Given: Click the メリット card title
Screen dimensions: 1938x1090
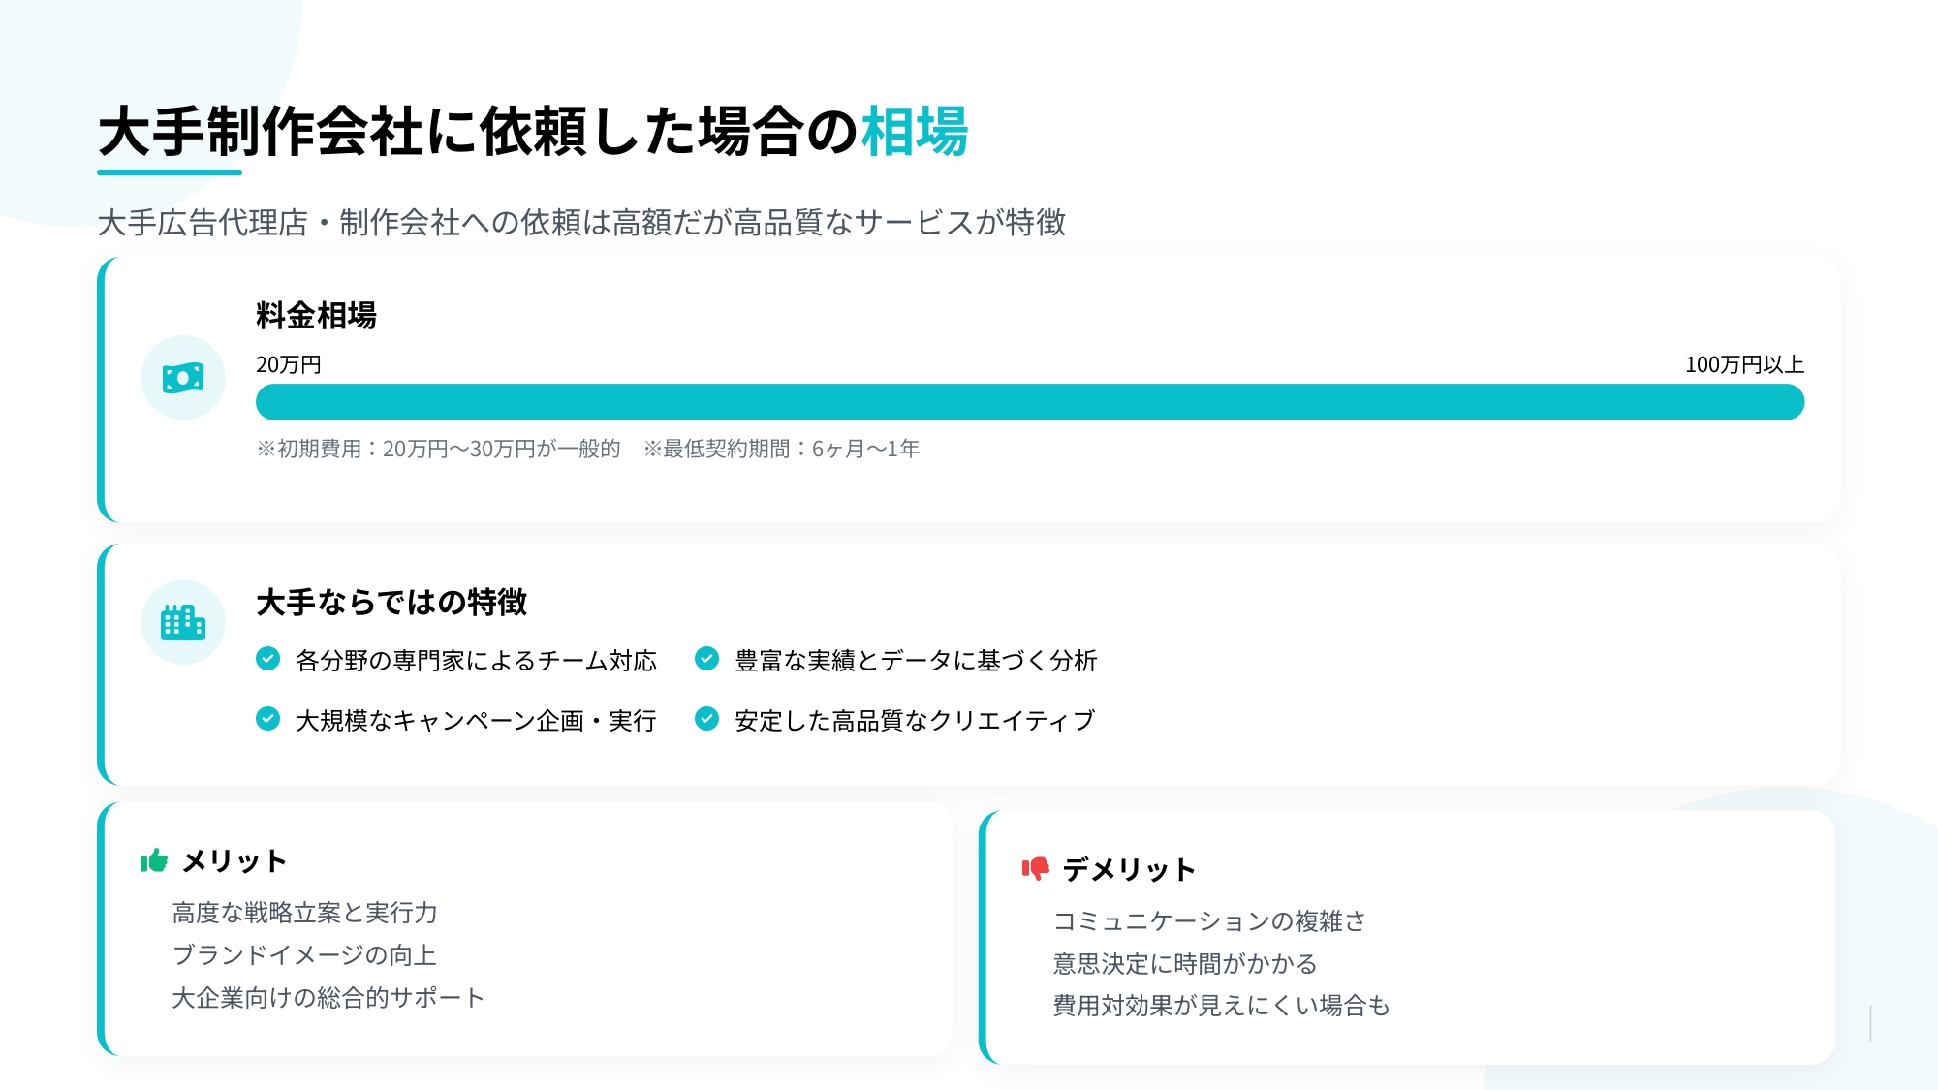Looking at the screenshot, I should click(x=234, y=861).
